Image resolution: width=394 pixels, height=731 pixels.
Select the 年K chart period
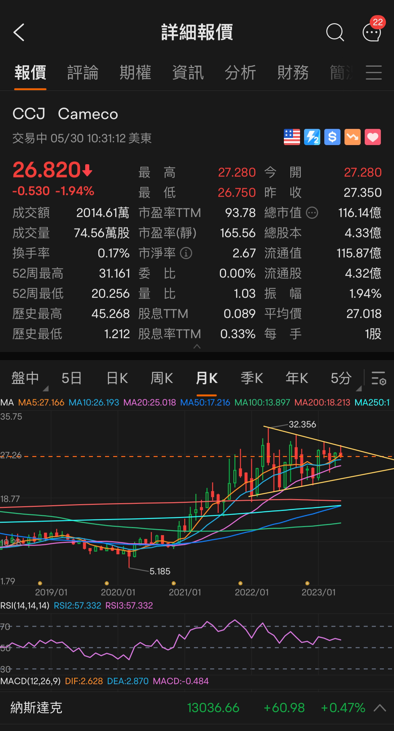click(x=297, y=378)
